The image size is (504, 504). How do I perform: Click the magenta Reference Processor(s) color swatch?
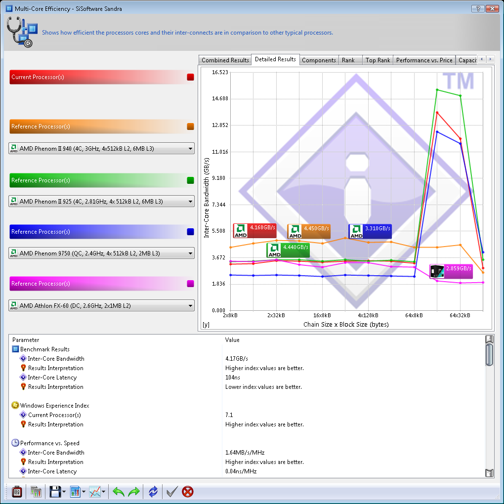click(191, 284)
